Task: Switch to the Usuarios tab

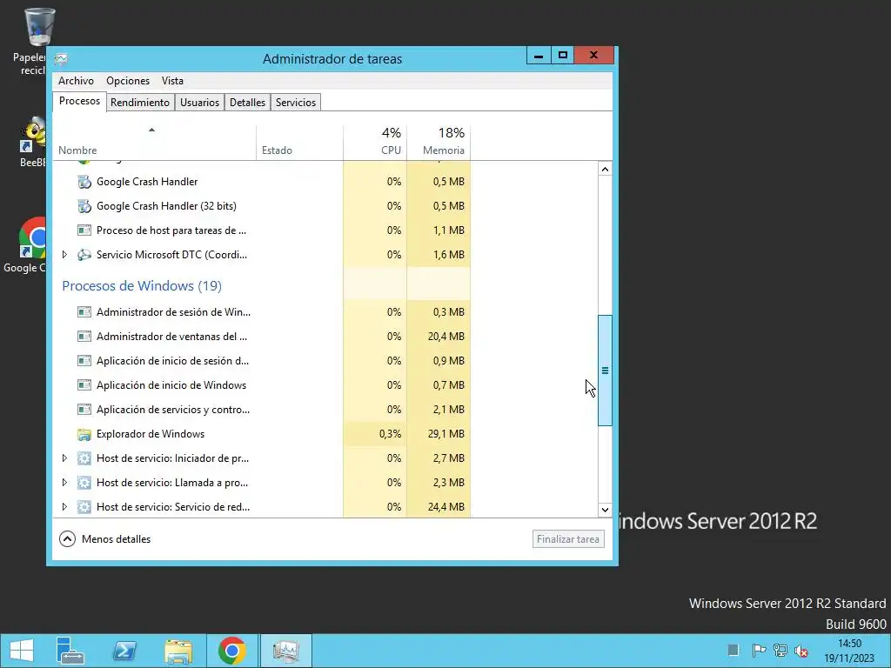Action: pyautogui.click(x=199, y=103)
